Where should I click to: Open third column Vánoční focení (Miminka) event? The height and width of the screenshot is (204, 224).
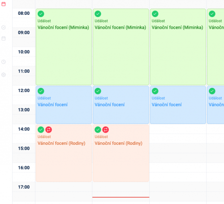[x=178, y=47]
